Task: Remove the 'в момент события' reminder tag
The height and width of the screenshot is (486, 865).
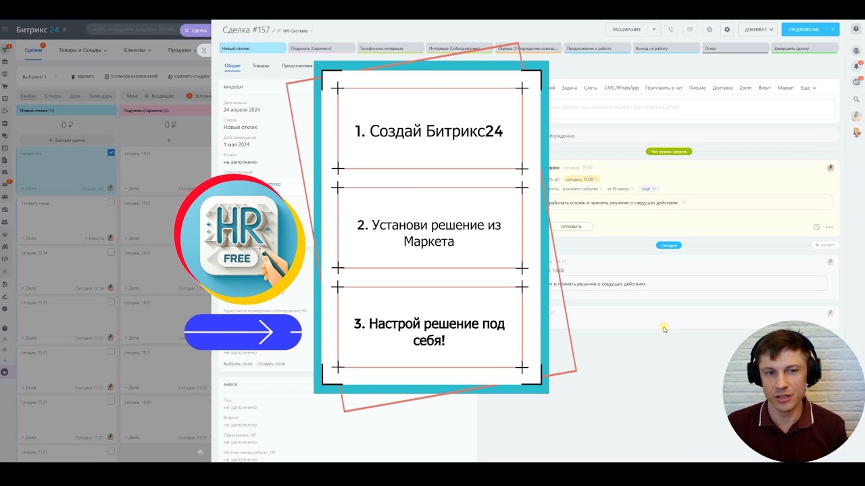Action: pyautogui.click(x=601, y=189)
